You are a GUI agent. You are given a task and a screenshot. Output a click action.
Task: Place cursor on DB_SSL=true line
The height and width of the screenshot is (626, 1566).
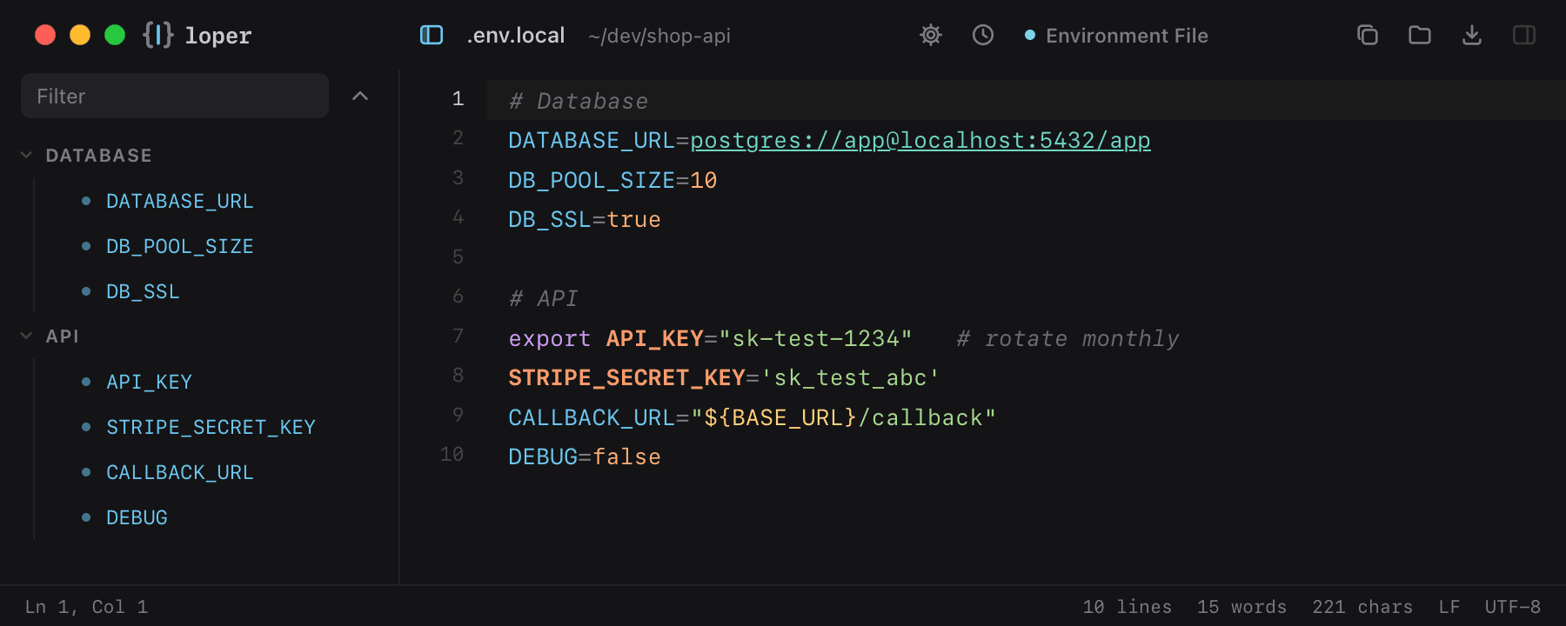[585, 219]
